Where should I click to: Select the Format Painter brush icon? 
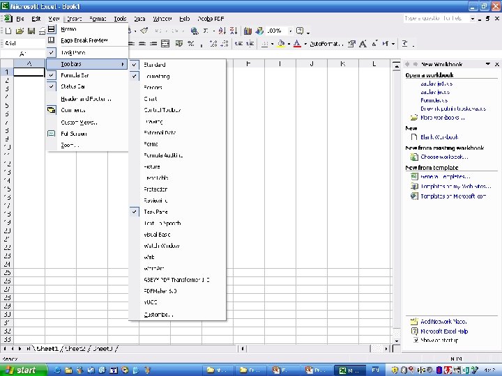click(x=144, y=31)
